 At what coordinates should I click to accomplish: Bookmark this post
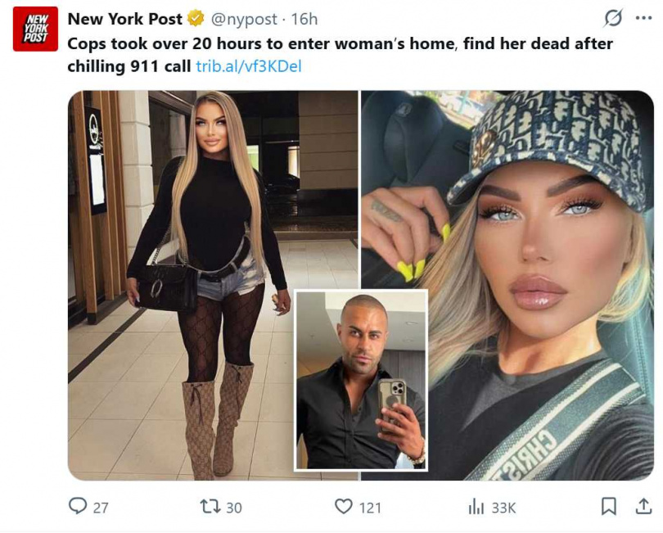pos(608,506)
